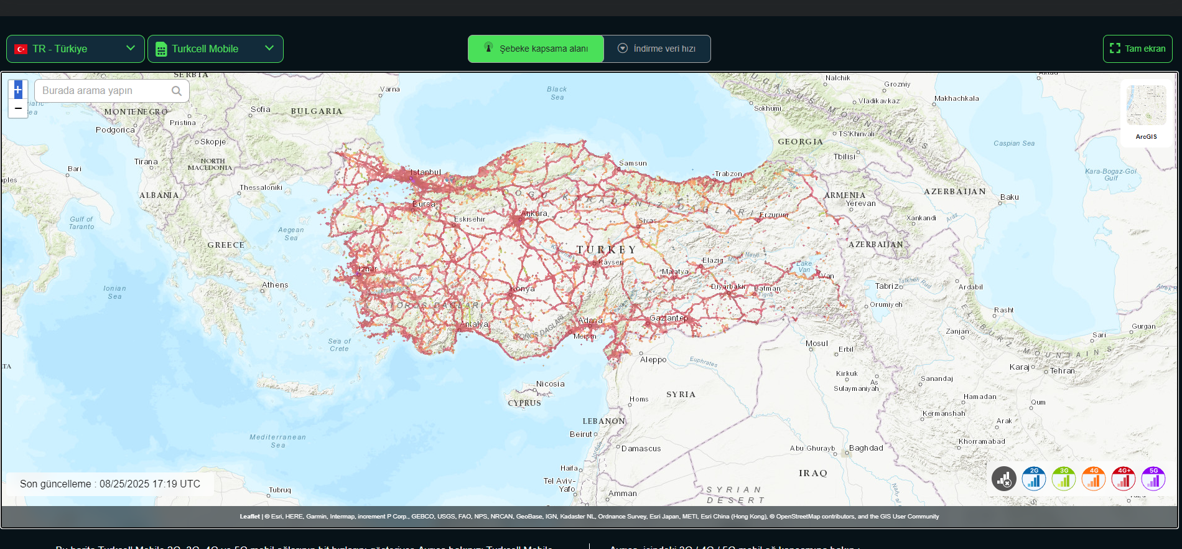
Task: Click the Tehran label on the map
Action: [x=1063, y=371]
